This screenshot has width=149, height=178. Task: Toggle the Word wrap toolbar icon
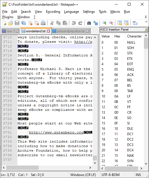tap(135, 23)
